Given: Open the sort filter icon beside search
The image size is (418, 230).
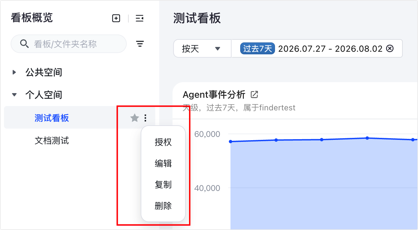Looking at the screenshot, I should (140, 44).
